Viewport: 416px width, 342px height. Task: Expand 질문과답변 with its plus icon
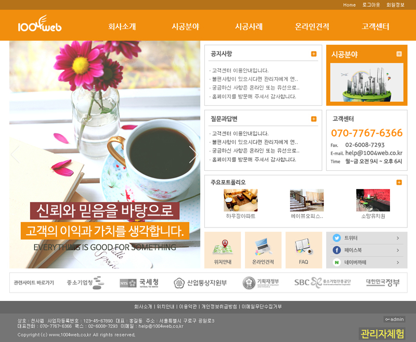[314, 119]
